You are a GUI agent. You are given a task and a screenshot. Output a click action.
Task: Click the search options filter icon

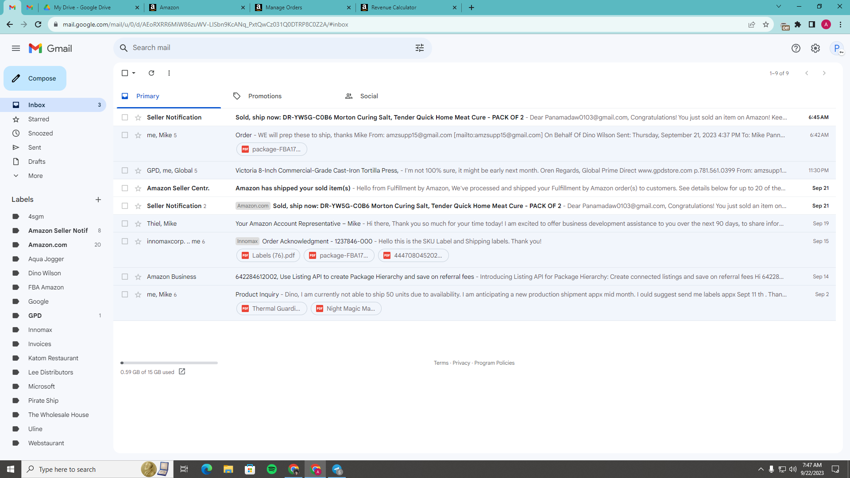point(420,48)
